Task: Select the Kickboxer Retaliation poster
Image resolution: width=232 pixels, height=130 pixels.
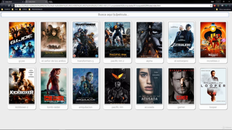Action: [x=22, y=86]
